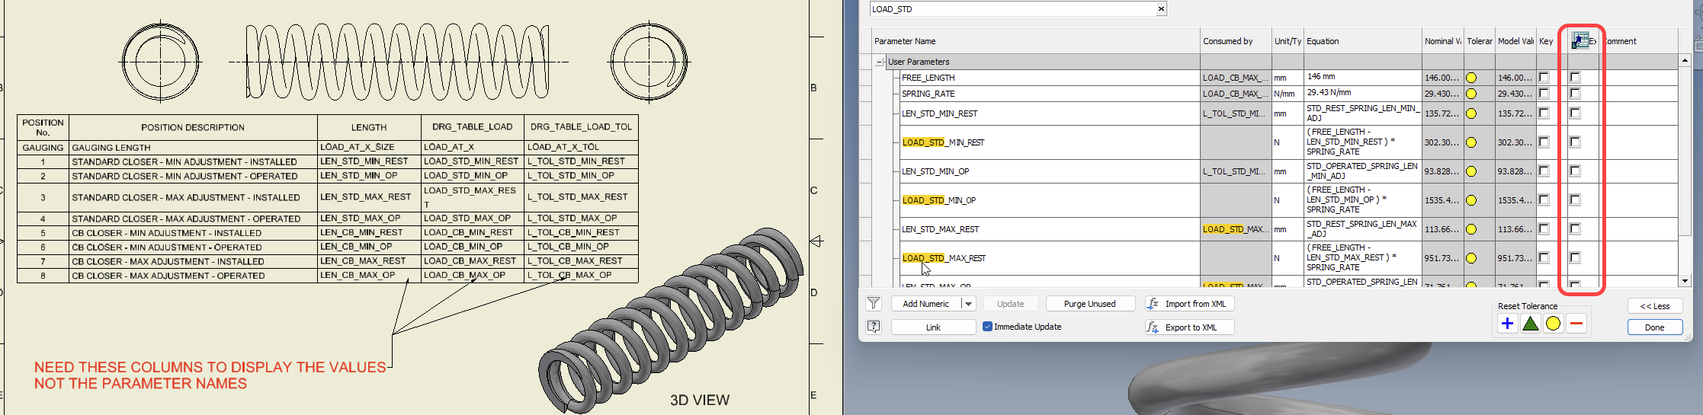Screen dimensions: 1703x415
Task: Click tolerance yellow circle in LEN_STD_MAX_REST row
Action: coord(1471,229)
